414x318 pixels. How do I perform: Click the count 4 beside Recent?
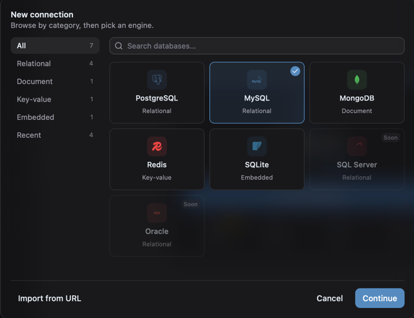pyautogui.click(x=91, y=135)
